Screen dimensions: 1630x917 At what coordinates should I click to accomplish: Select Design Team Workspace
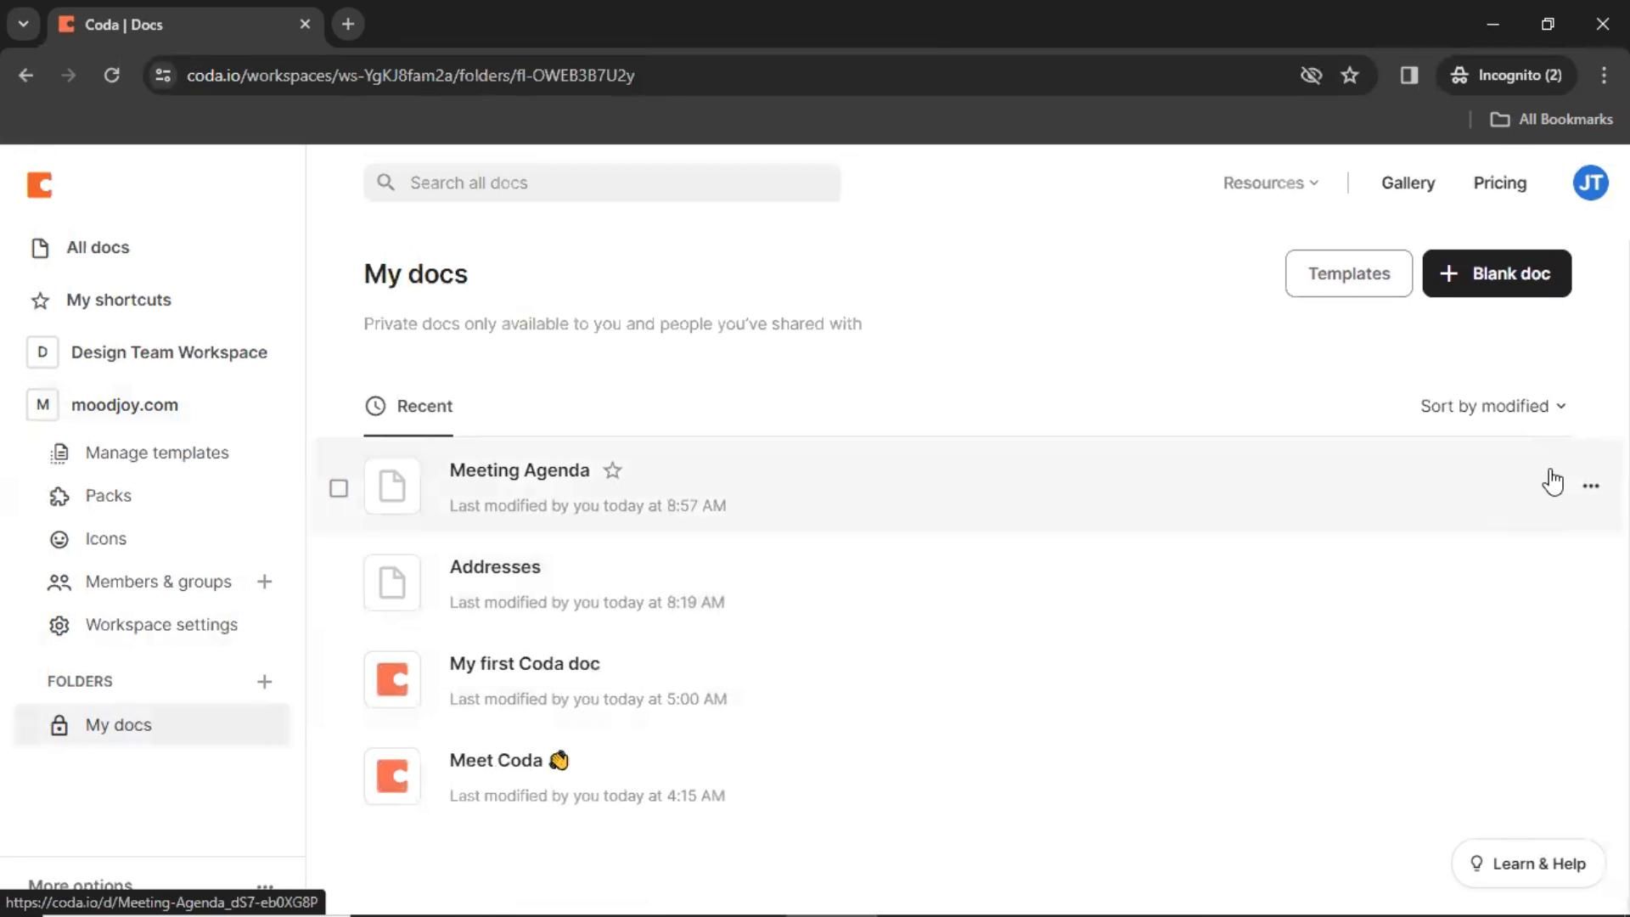tap(147, 352)
